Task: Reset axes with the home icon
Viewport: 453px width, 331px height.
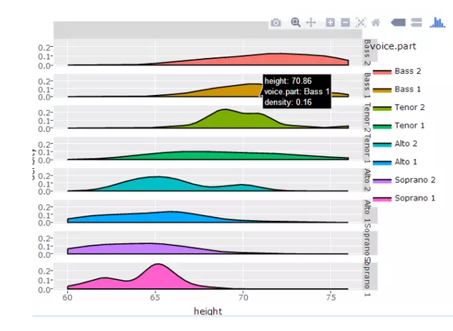Action: [x=376, y=23]
